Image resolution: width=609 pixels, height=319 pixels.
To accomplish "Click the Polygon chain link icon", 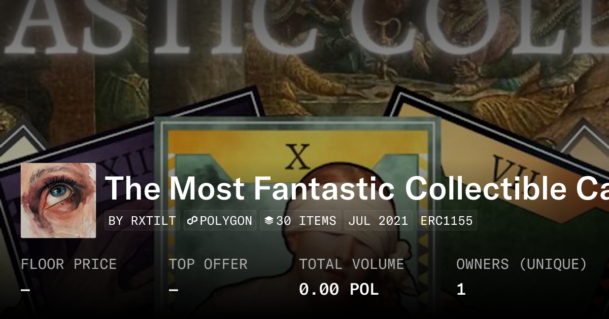I will (x=192, y=221).
